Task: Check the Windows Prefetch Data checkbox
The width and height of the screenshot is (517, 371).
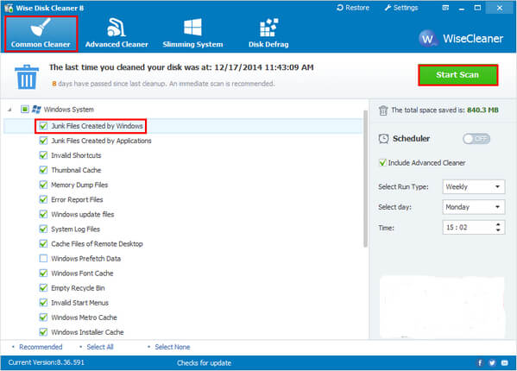Action: 43,258
